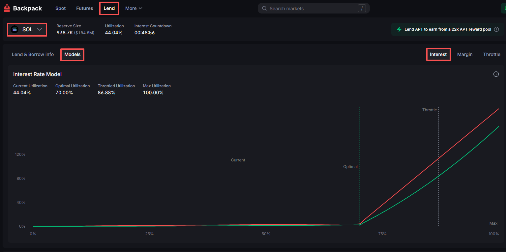Switch to the Margin model view
Viewport: 506px width, 252px height.
[x=465, y=54]
